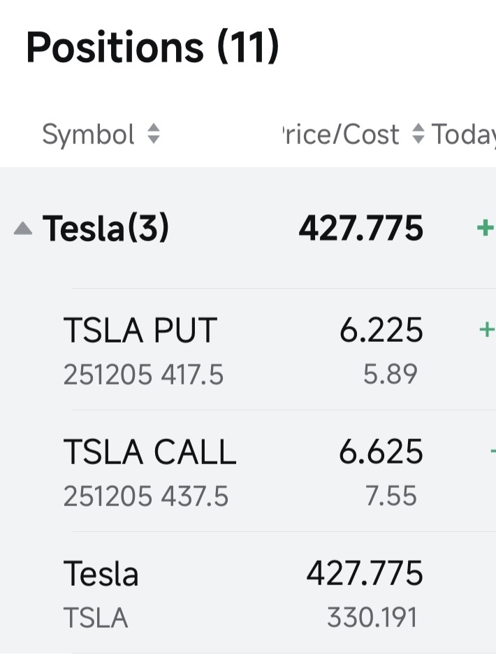Open the Positions (11) heading

152,47
